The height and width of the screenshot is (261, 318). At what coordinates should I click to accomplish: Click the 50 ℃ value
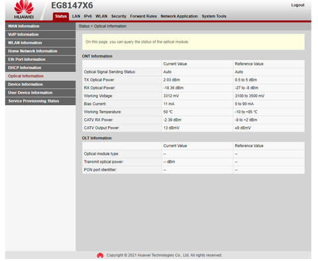coord(168,112)
